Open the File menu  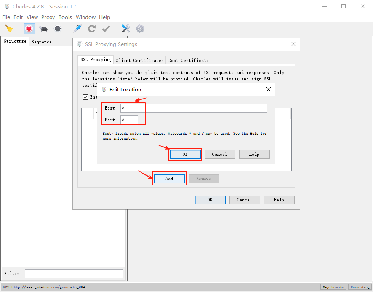pos(6,17)
